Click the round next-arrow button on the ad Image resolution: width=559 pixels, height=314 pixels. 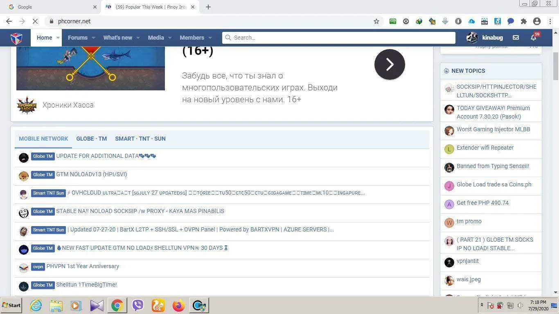(x=390, y=64)
